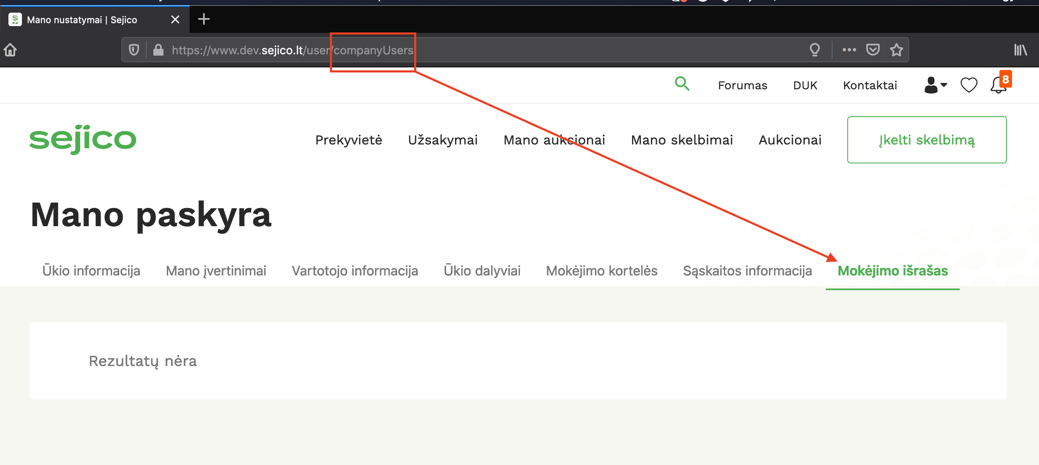Open the Mokėjimo kortelės tab
Viewport: 1039px width, 465px height.
[x=602, y=271]
